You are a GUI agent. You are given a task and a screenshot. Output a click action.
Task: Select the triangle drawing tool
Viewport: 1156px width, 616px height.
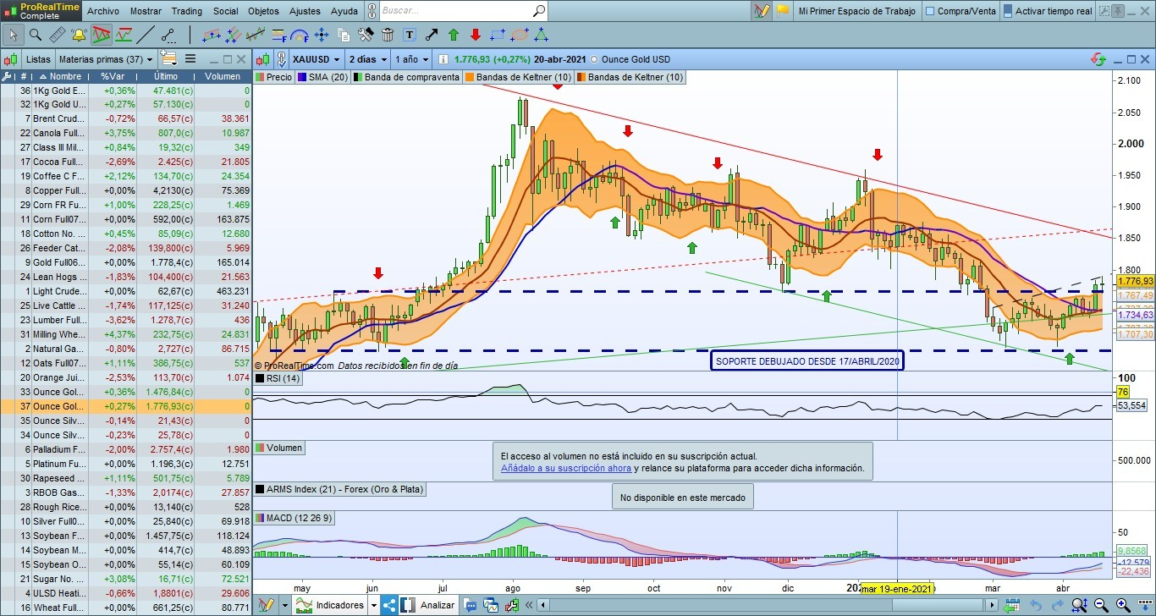[x=541, y=36]
